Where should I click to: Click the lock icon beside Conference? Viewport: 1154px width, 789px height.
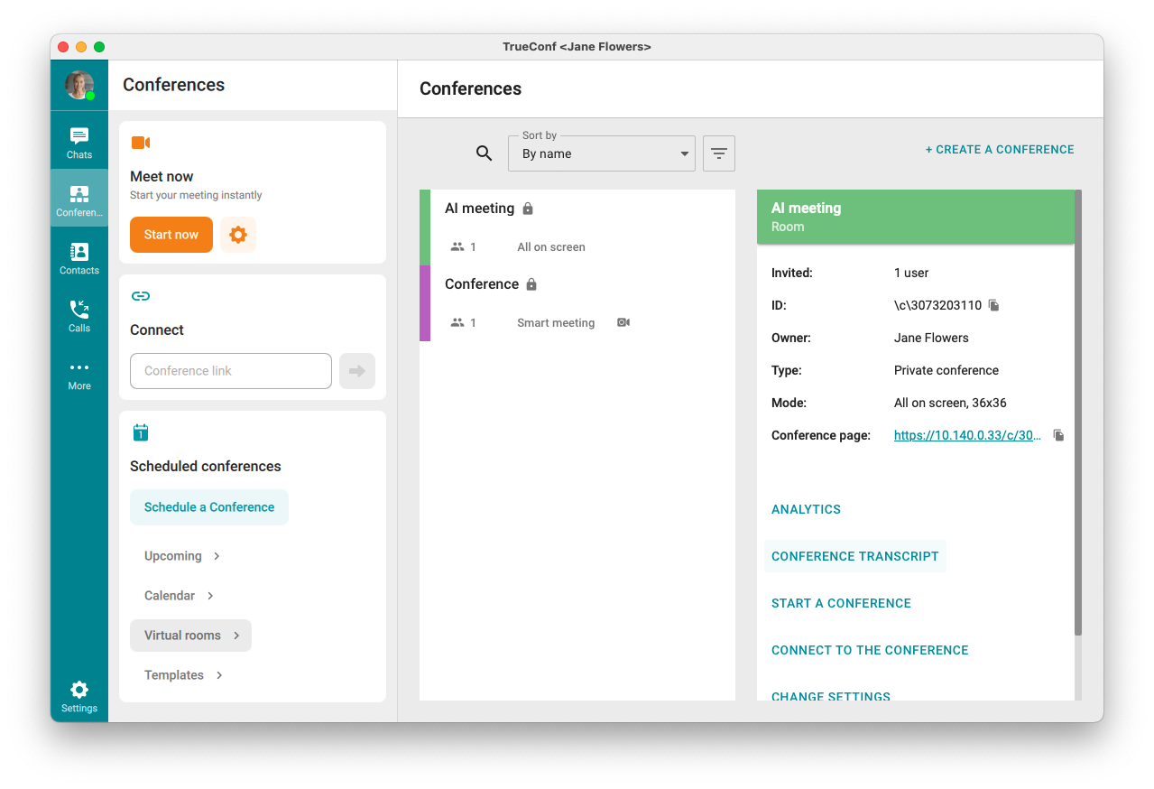531,284
